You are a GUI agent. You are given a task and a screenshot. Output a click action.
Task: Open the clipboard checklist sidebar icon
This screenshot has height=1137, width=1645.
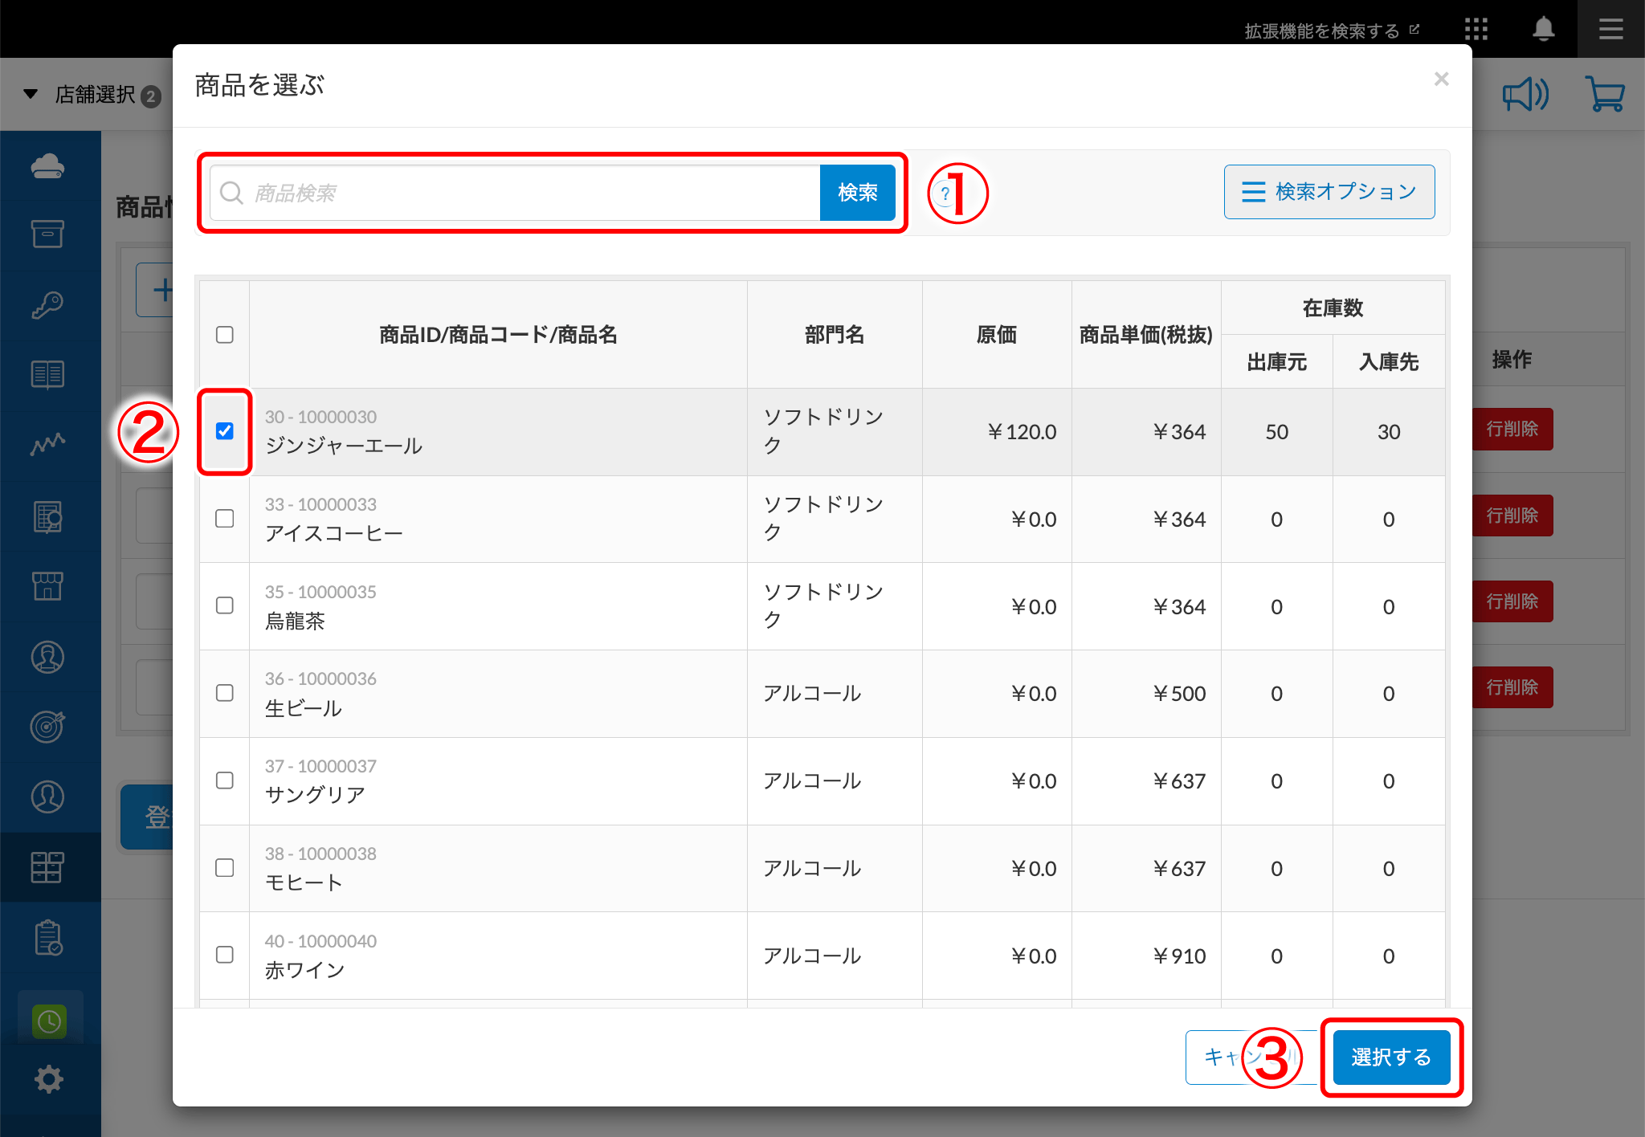point(47,938)
